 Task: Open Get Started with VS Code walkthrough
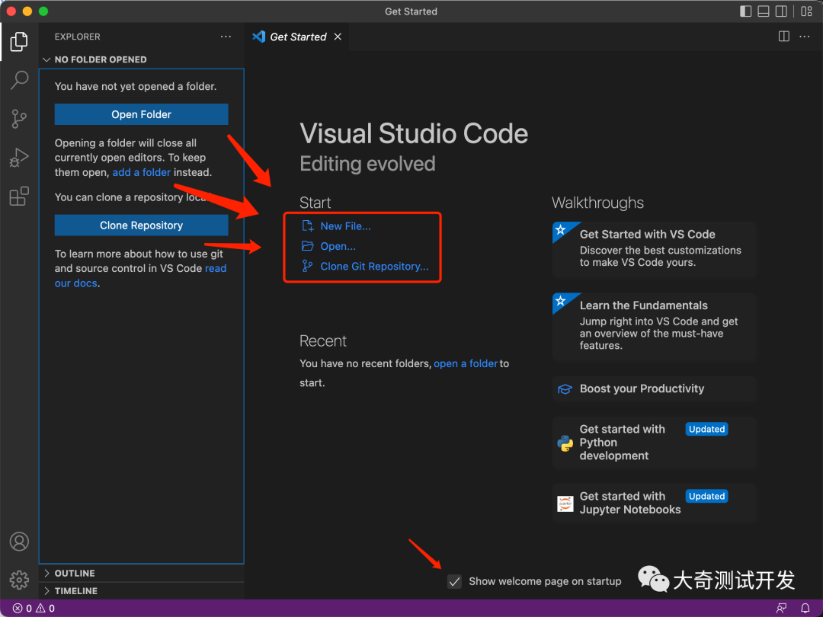(x=654, y=249)
